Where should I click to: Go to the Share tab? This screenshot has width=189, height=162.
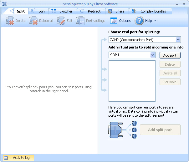tap(116, 11)
